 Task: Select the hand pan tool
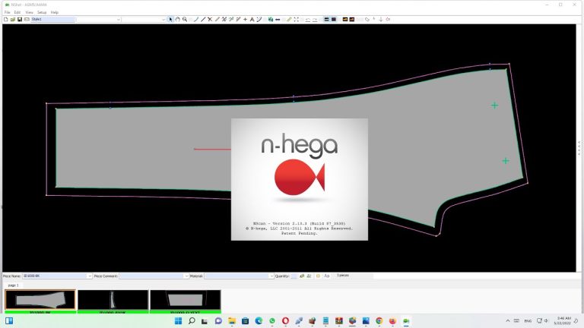(x=178, y=19)
